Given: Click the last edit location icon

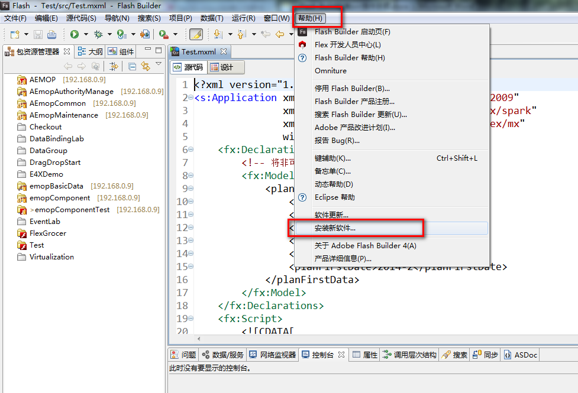Looking at the screenshot, I should click(266, 34).
